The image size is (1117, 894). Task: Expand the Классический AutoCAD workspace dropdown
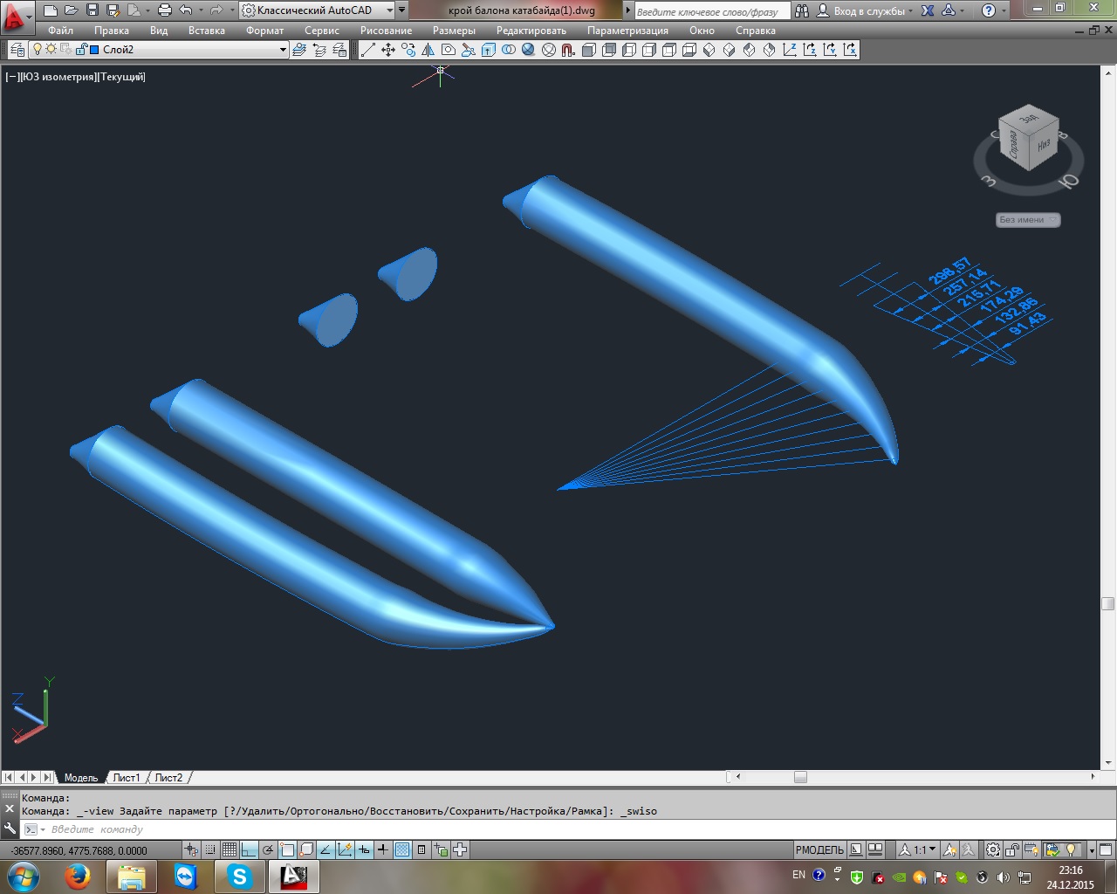point(323,10)
